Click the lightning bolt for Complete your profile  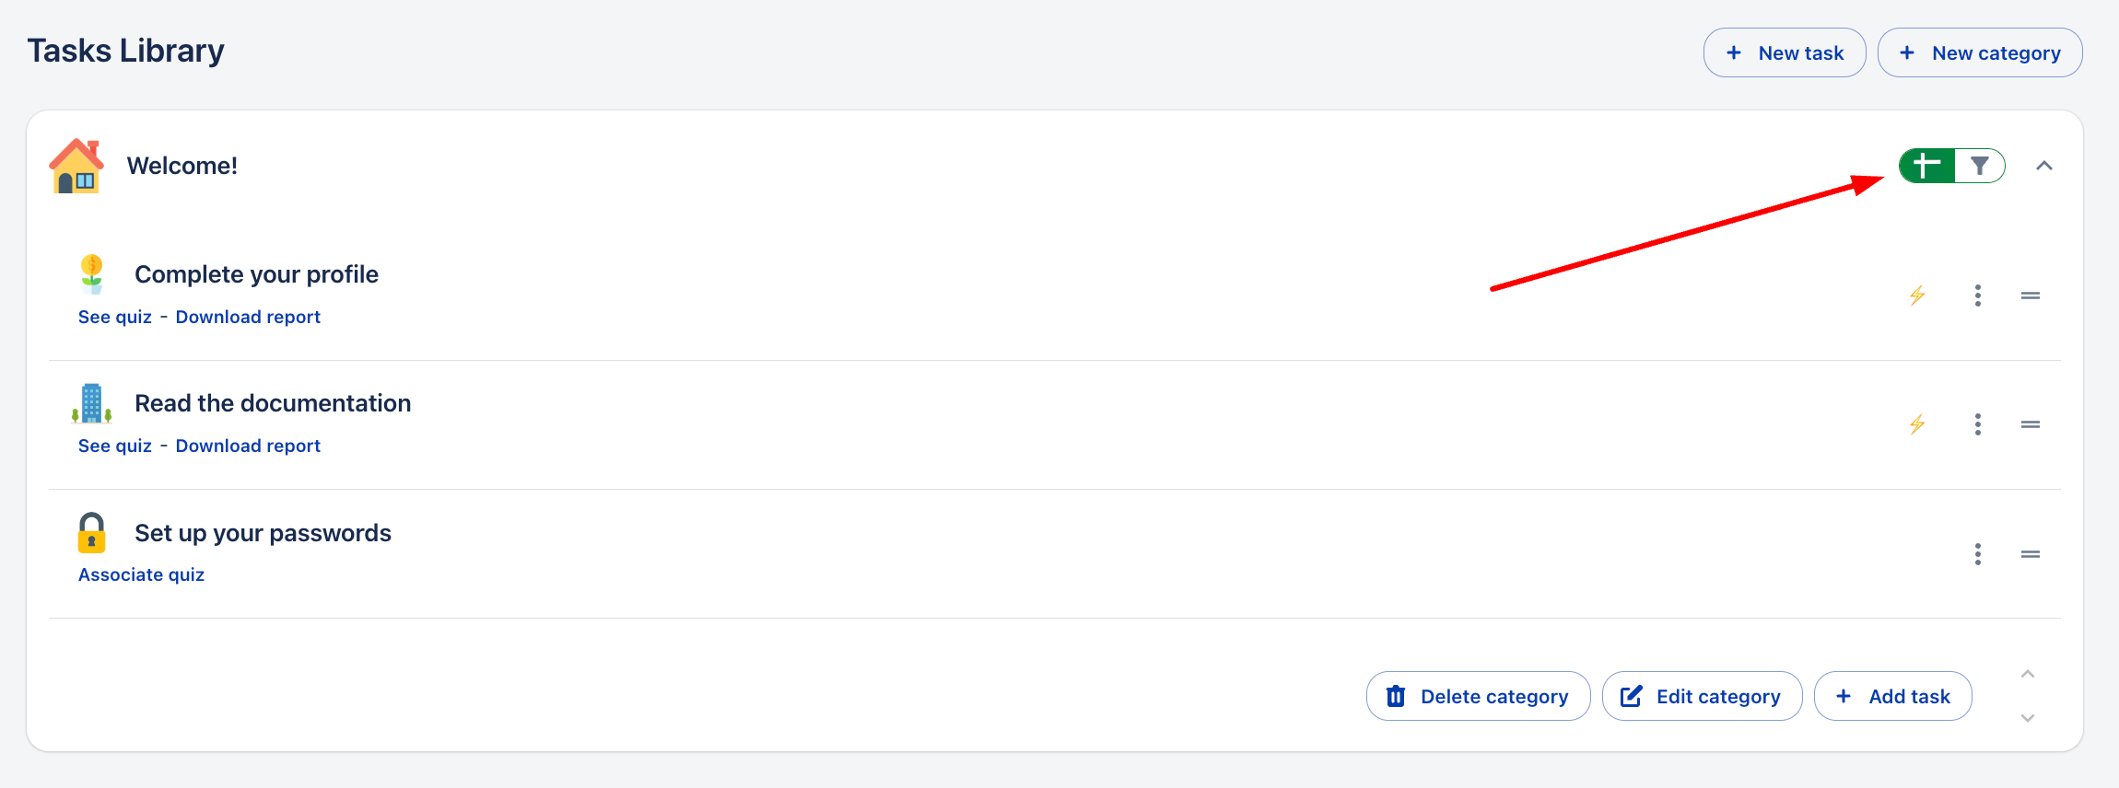point(1917,295)
